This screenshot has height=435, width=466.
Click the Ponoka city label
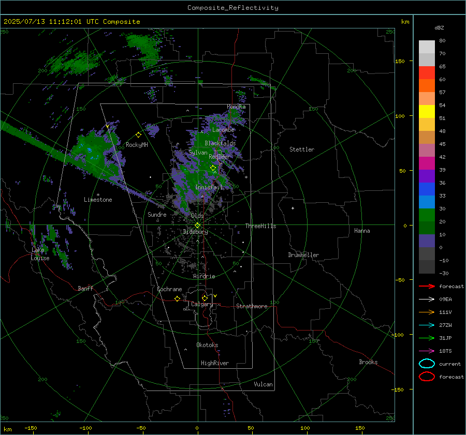coord(236,107)
